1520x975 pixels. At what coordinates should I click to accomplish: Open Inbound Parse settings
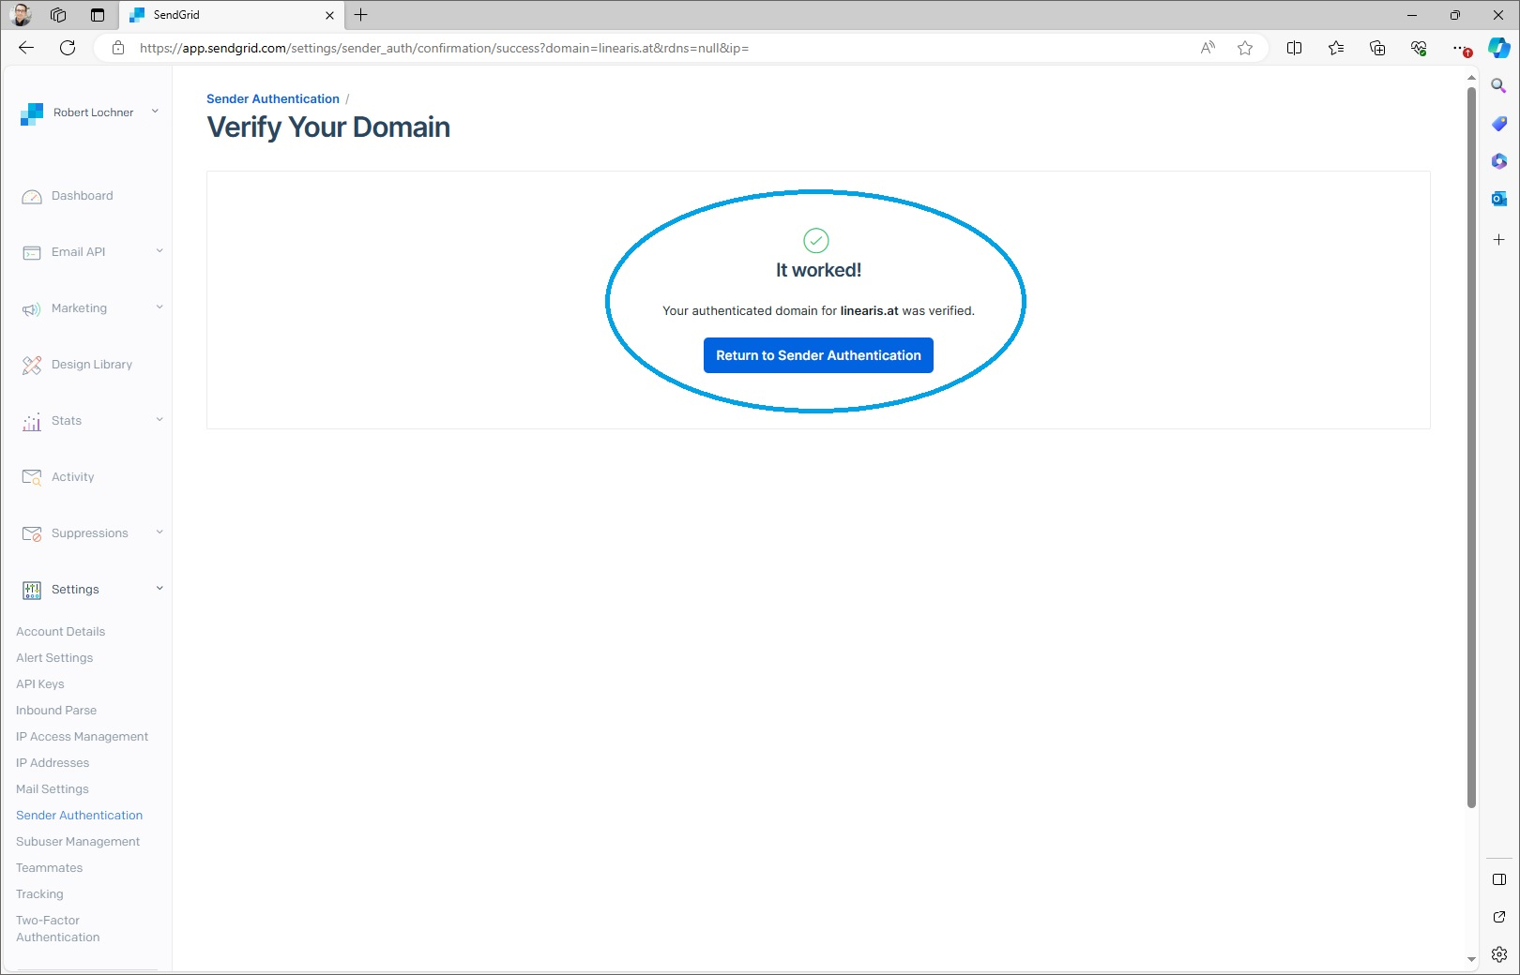coord(56,711)
